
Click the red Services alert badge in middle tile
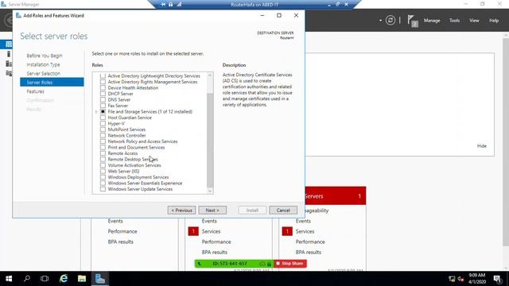click(x=193, y=231)
